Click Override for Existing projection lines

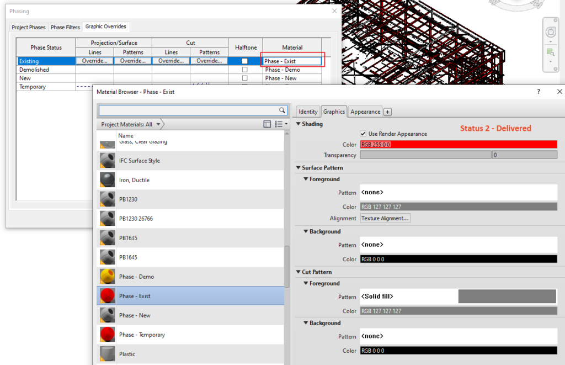94,60
